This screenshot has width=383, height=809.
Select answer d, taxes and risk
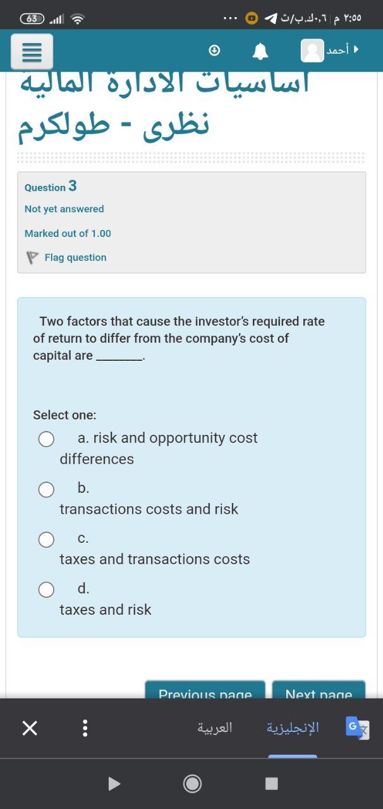coord(46,589)
